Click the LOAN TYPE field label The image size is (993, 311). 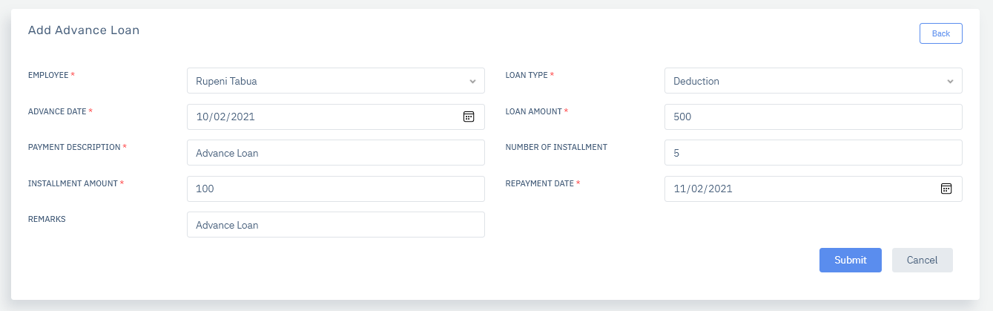point(527,76)
